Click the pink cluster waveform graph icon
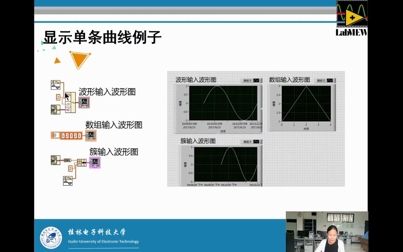This screenshot has height=252, width=403. [94, 162]
